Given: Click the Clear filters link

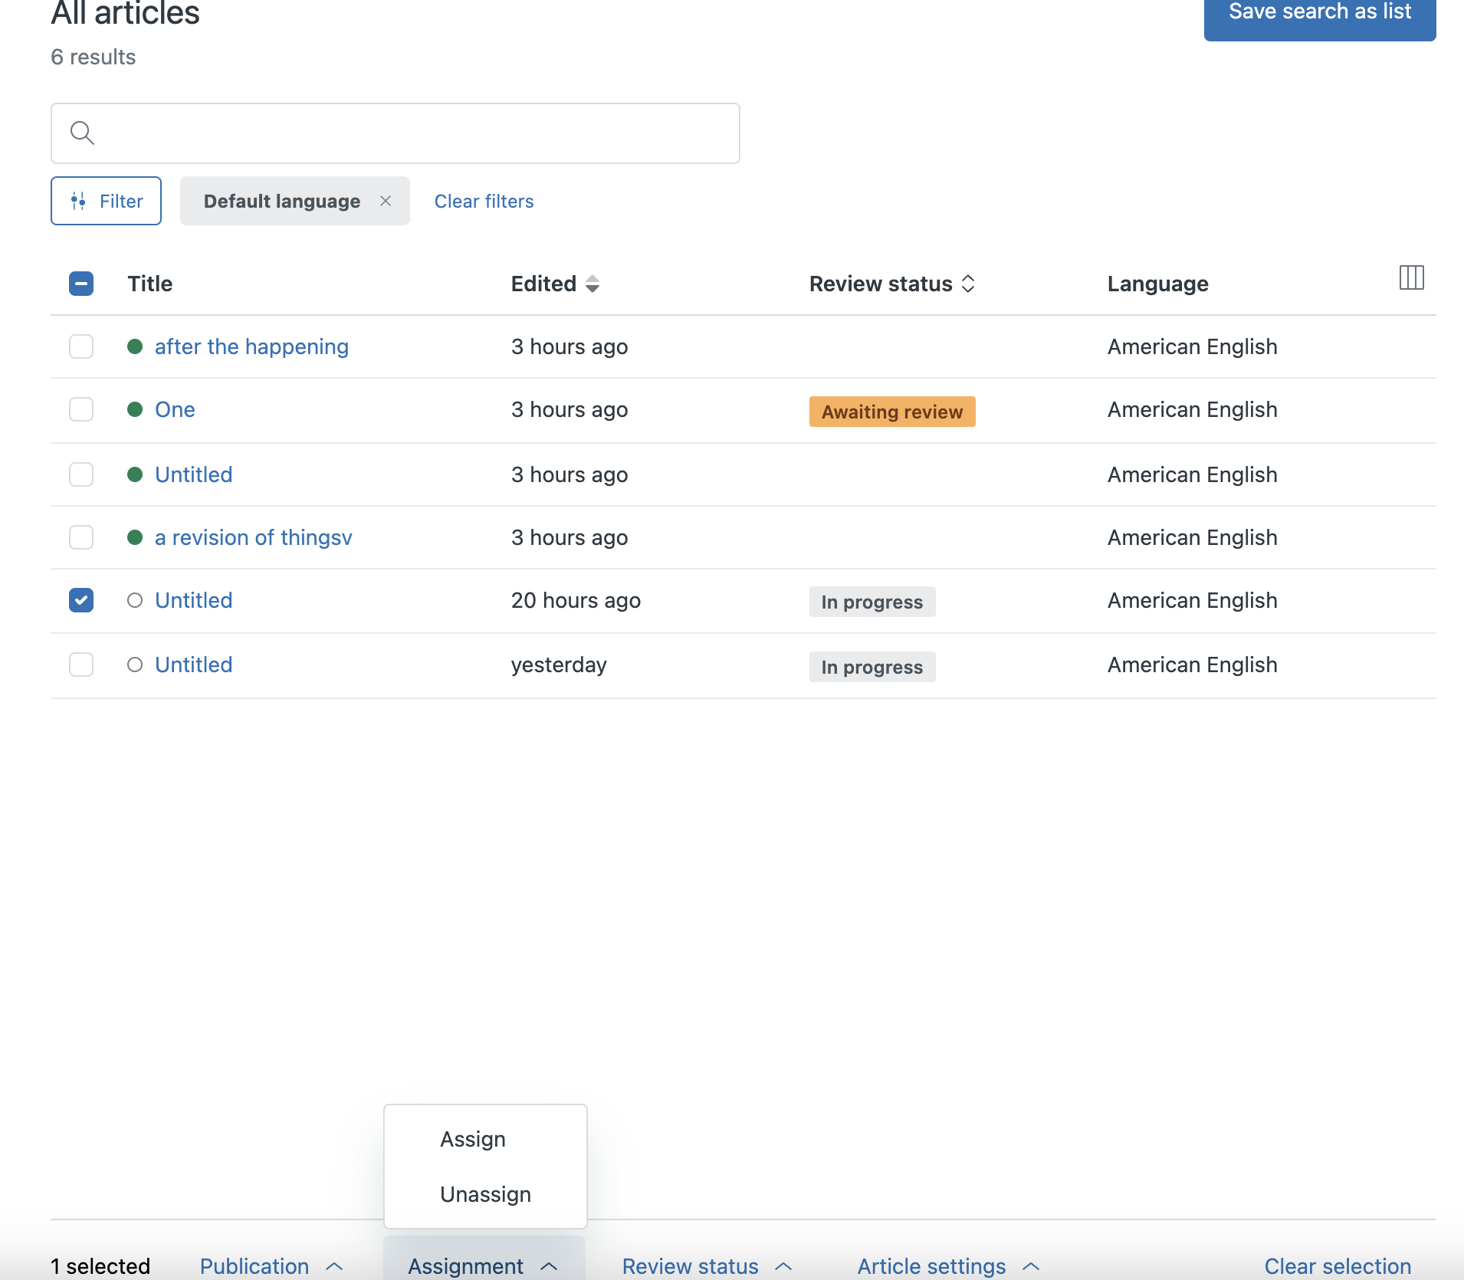Looking at the screenshot, I should 484,201.
